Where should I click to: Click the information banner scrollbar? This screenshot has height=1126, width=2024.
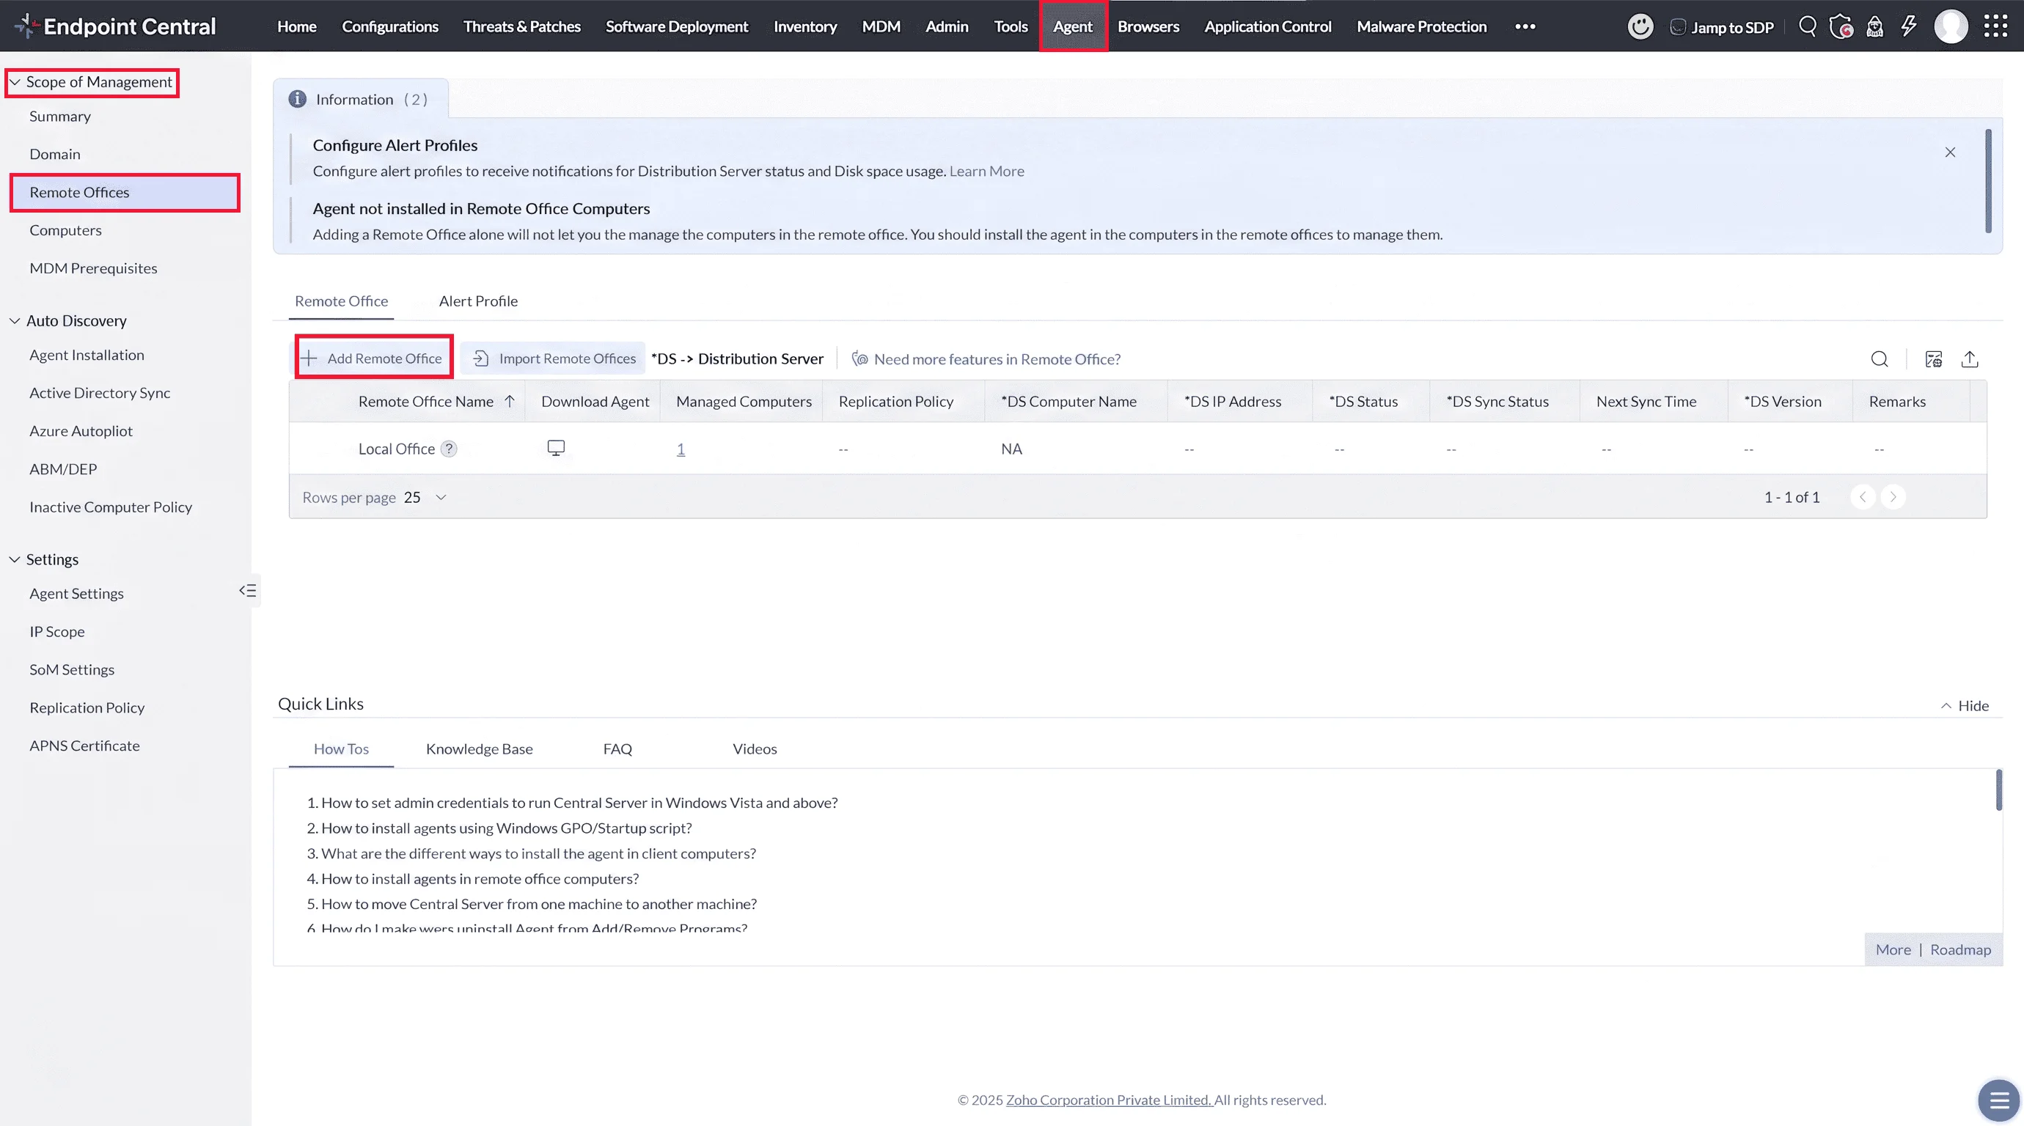[x=1988, y=181]
